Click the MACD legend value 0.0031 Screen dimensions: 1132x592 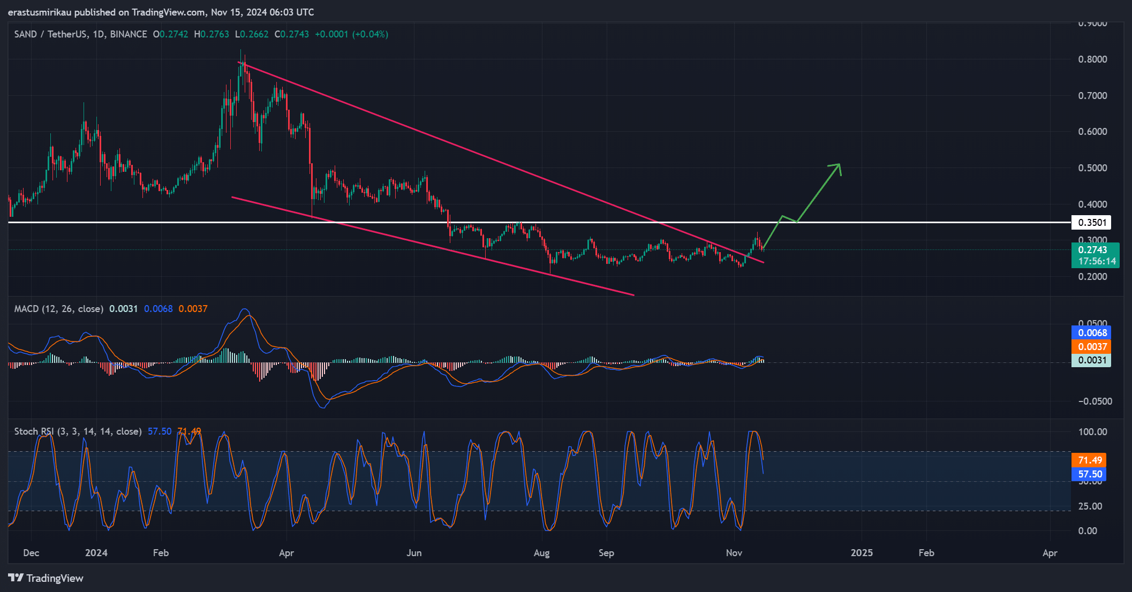[124, 309]
